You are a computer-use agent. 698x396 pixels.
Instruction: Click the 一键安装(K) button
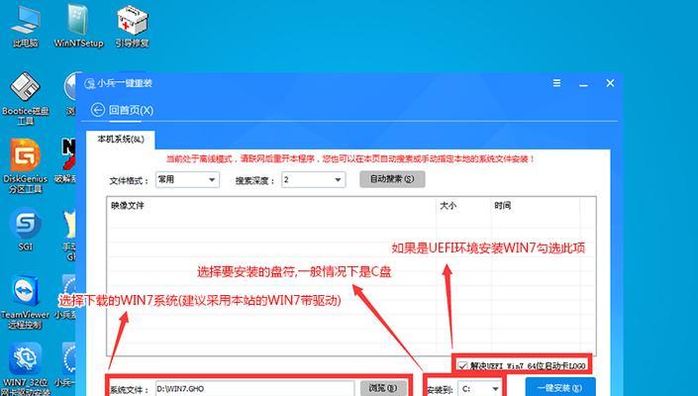click(x=560, y=387)
